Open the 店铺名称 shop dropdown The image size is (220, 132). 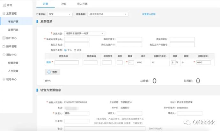(108, 14)
